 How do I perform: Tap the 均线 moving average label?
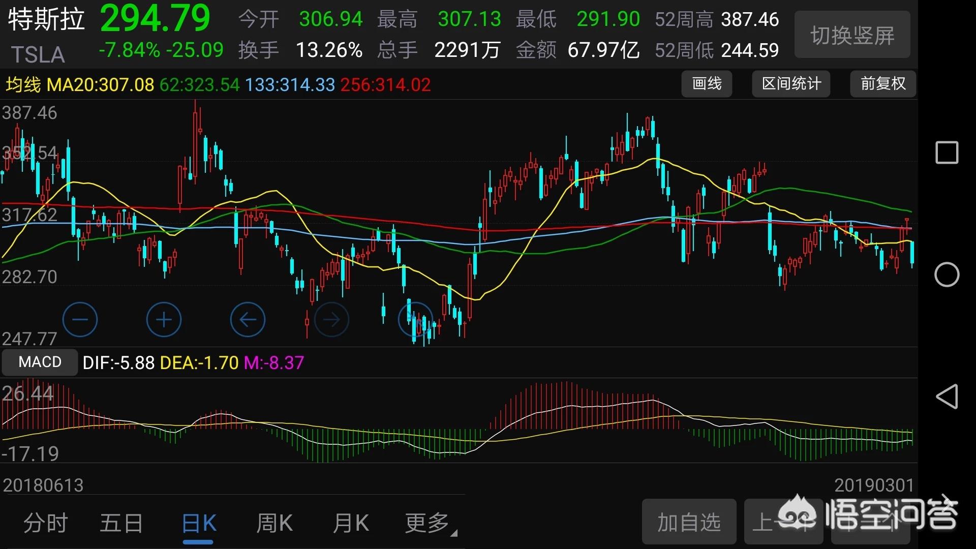[x=23, y=84]
